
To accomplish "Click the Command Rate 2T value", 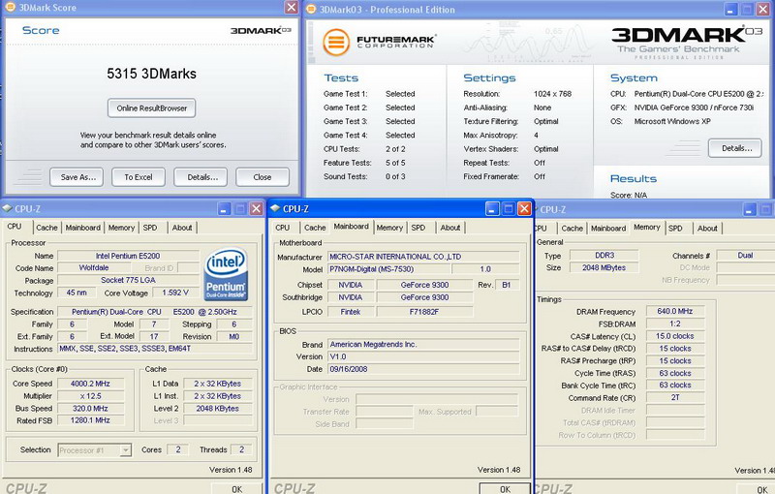I will (674, 397).
